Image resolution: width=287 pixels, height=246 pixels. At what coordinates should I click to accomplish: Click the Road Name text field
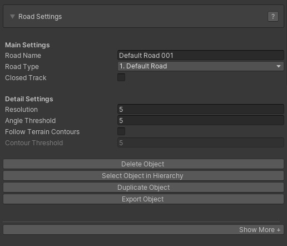200,55
